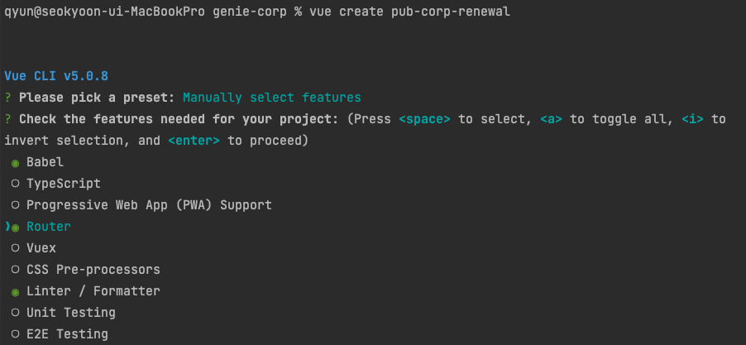Select the Progressive Web App Support label

click(149, 205)
